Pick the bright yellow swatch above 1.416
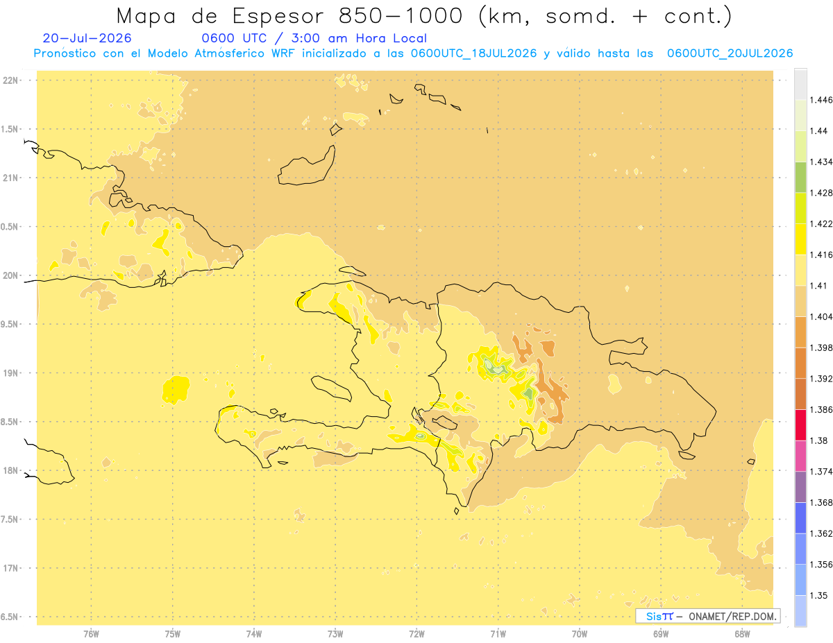This screenshot has width=833, height=643. (x=800, y=239)
